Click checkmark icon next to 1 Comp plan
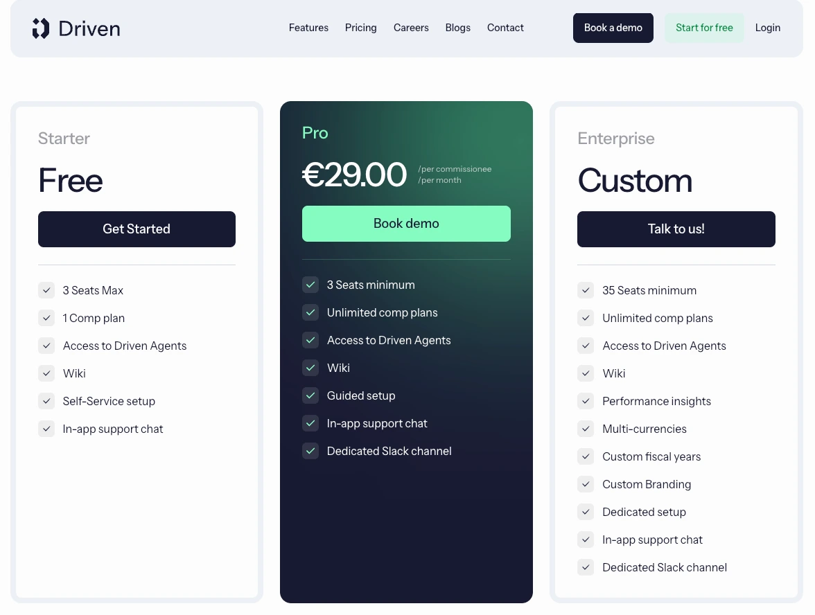 [46, 318]
